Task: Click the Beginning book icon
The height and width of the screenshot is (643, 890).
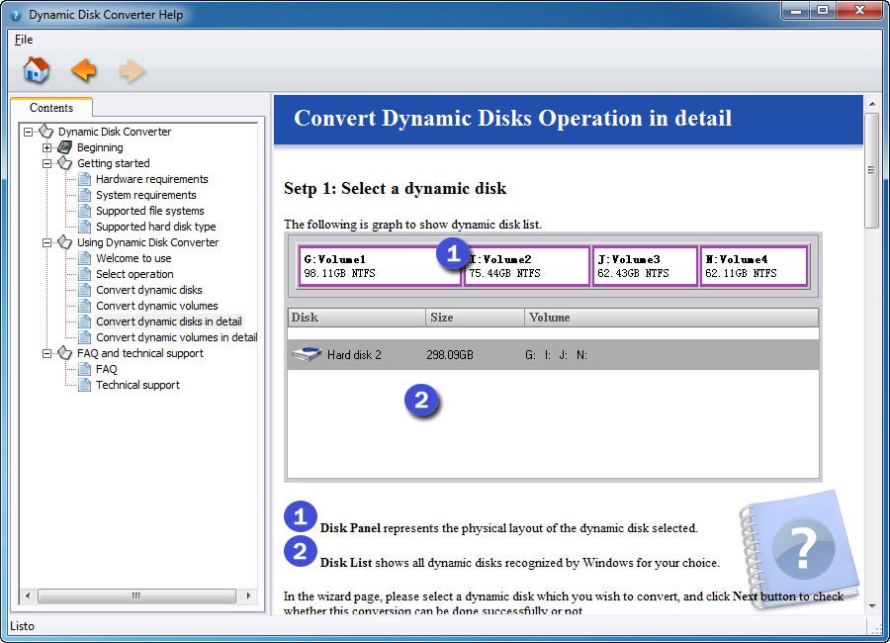Action: (65, 147)
